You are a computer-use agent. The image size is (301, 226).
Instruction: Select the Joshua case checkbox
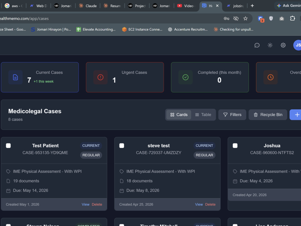[235, 146]
